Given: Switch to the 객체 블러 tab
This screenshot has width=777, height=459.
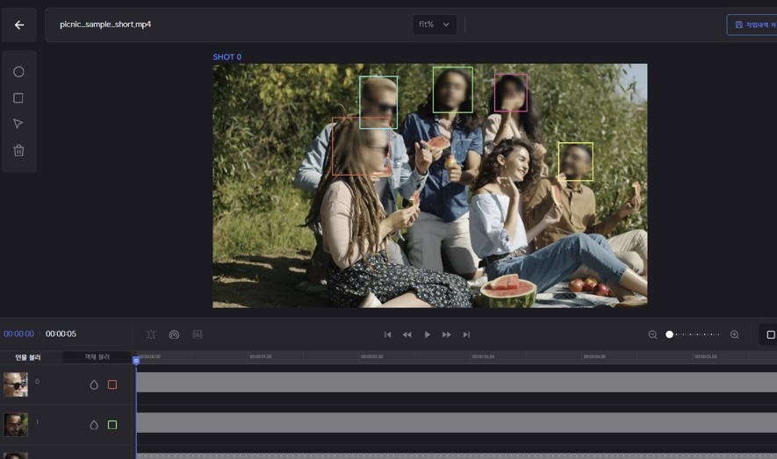Looking at the screenshot, I should 97,357.
